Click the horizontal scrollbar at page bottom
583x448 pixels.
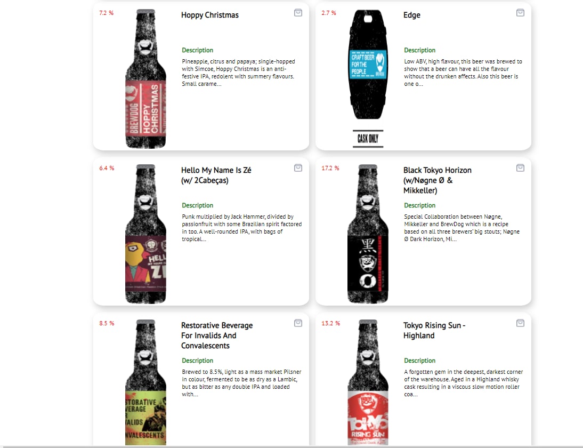pos(291,446)
